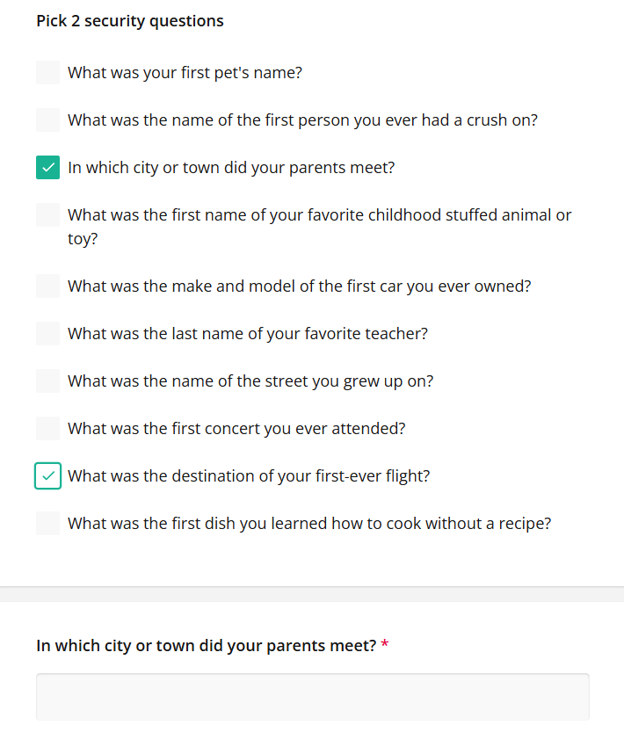Viewport: 624px width, 754px height.
Task: Check the first concert attended question
Action: pyautogui.click(x=47, y=429)
